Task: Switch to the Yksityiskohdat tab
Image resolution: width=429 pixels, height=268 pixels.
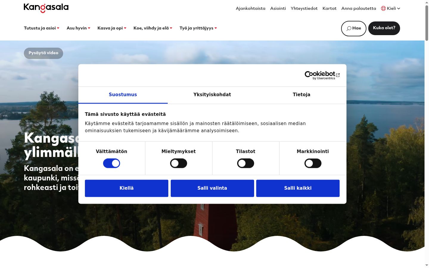Action: (x=212, y=95)
